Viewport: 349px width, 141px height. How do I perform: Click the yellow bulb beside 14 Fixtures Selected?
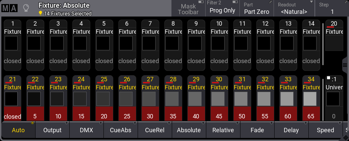[41, 13]
